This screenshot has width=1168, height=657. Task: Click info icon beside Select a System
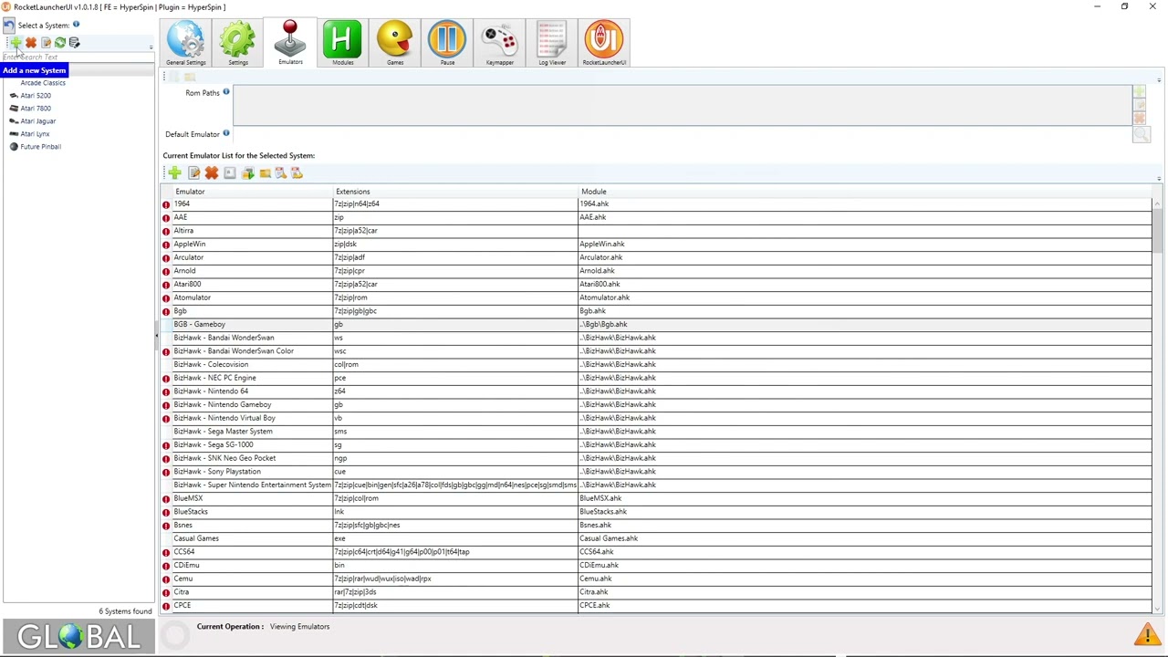tap(76, 25)
